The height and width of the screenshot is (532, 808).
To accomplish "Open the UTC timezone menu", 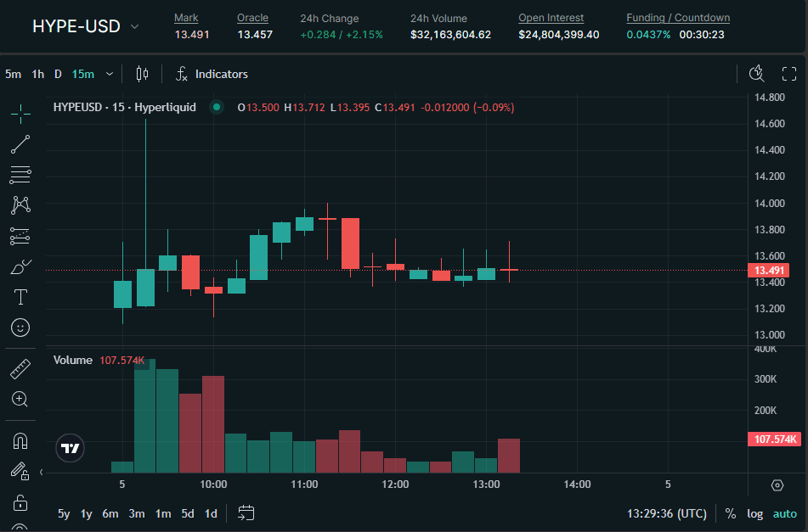I will pyautogui.click(x=666, y=513).
